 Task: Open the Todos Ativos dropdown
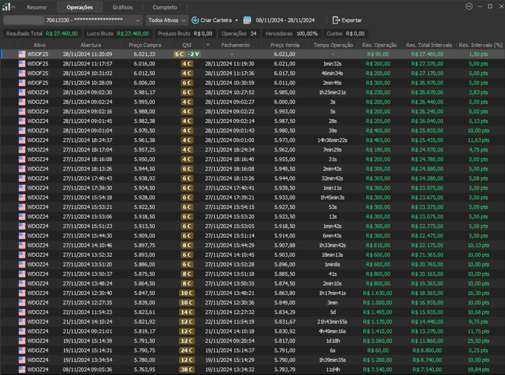click(x=167, y=20)
